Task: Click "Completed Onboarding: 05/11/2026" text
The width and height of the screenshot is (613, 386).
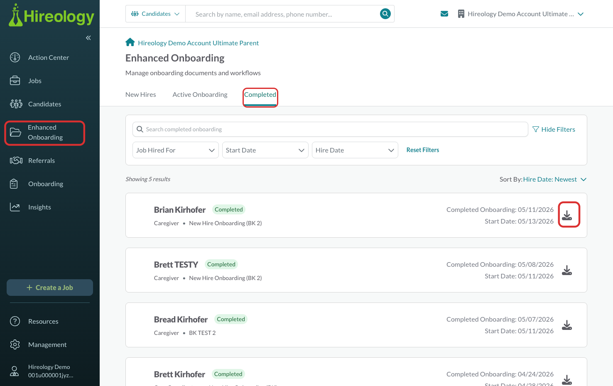Action: (500, 209)
